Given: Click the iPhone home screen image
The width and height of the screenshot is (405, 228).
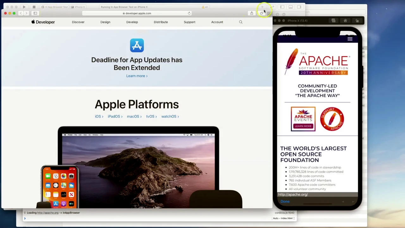Looking at the screenshot, I should 59,187.
